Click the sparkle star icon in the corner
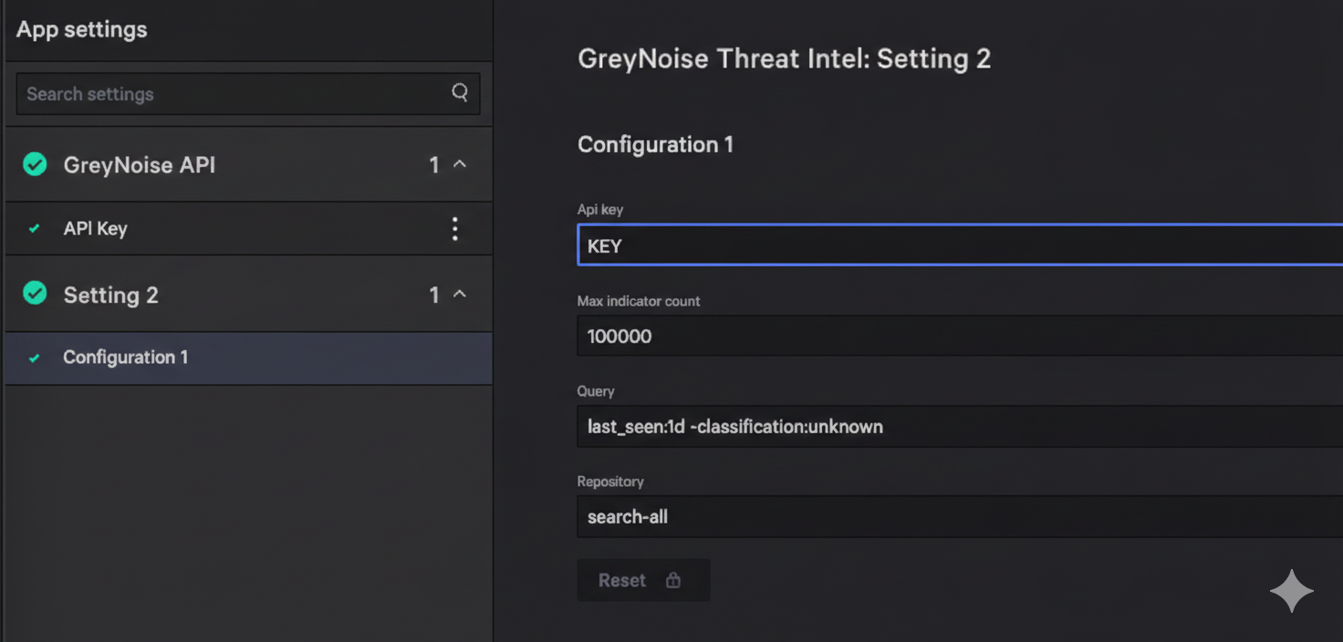This screenshot has height=642, width=1343. pyautogui.click(x=1291, y=592)
